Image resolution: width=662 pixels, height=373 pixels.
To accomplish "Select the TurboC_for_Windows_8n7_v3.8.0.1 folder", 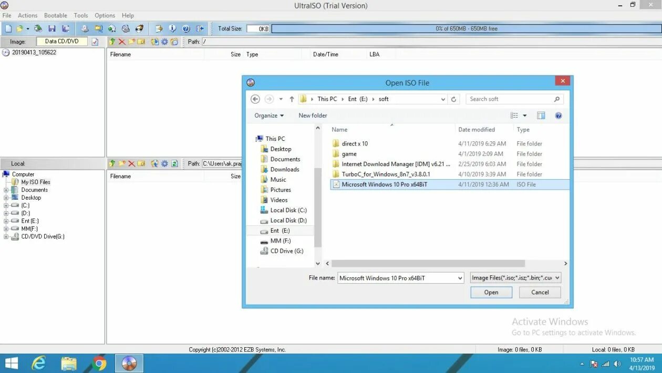I will [386, 174].
